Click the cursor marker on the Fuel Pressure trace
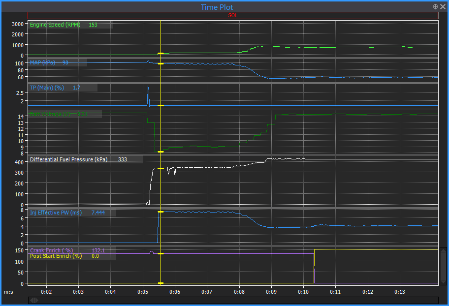Image resolution: width=449 pixels, height=306 pixels. pyautogui.click(x=160, y=168)
